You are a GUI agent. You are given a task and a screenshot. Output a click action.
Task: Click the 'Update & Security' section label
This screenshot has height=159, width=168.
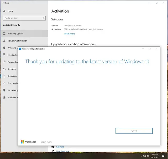12,25
